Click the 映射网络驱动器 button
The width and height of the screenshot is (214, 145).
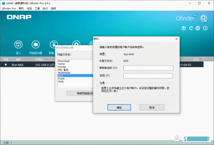[80, 93]
